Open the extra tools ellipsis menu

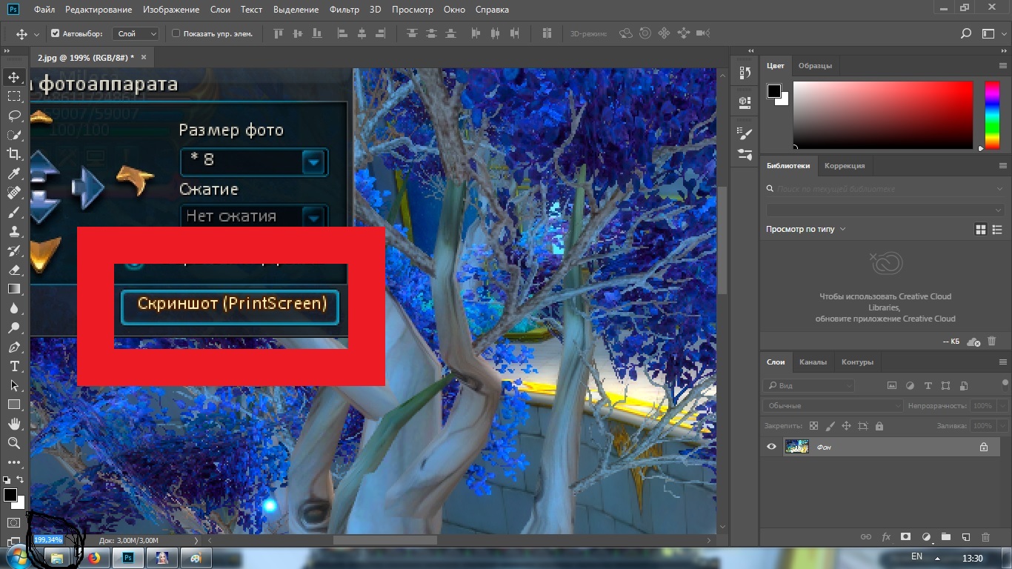click(x=14, y=462)
